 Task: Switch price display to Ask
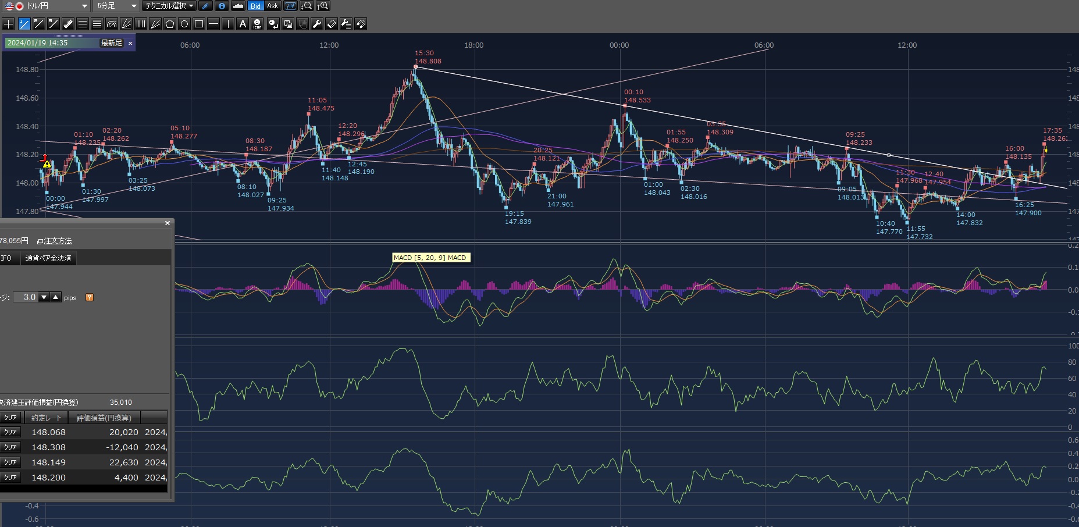pos(272,6)
